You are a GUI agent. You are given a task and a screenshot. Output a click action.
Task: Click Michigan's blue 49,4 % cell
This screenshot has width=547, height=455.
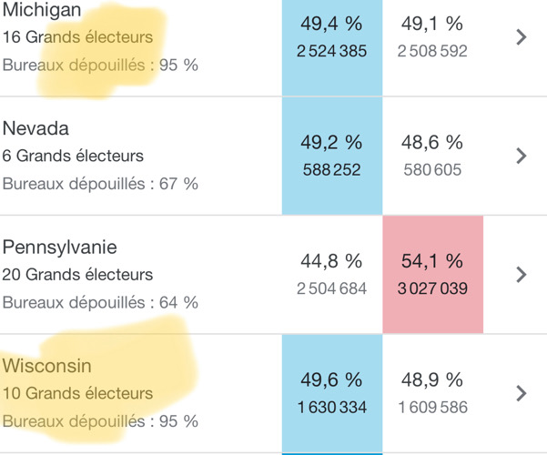tap(332, 36)
